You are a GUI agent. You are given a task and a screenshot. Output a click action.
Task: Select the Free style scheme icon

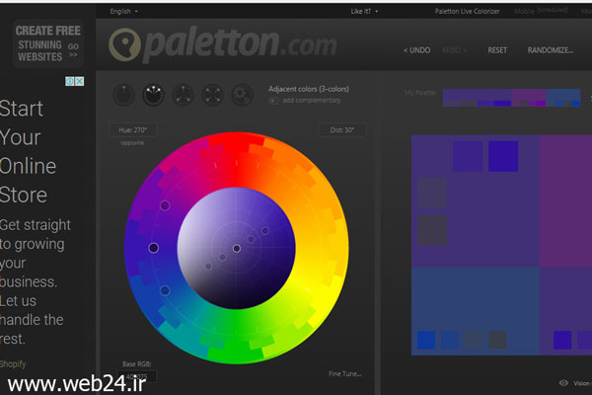pos(242,95)
